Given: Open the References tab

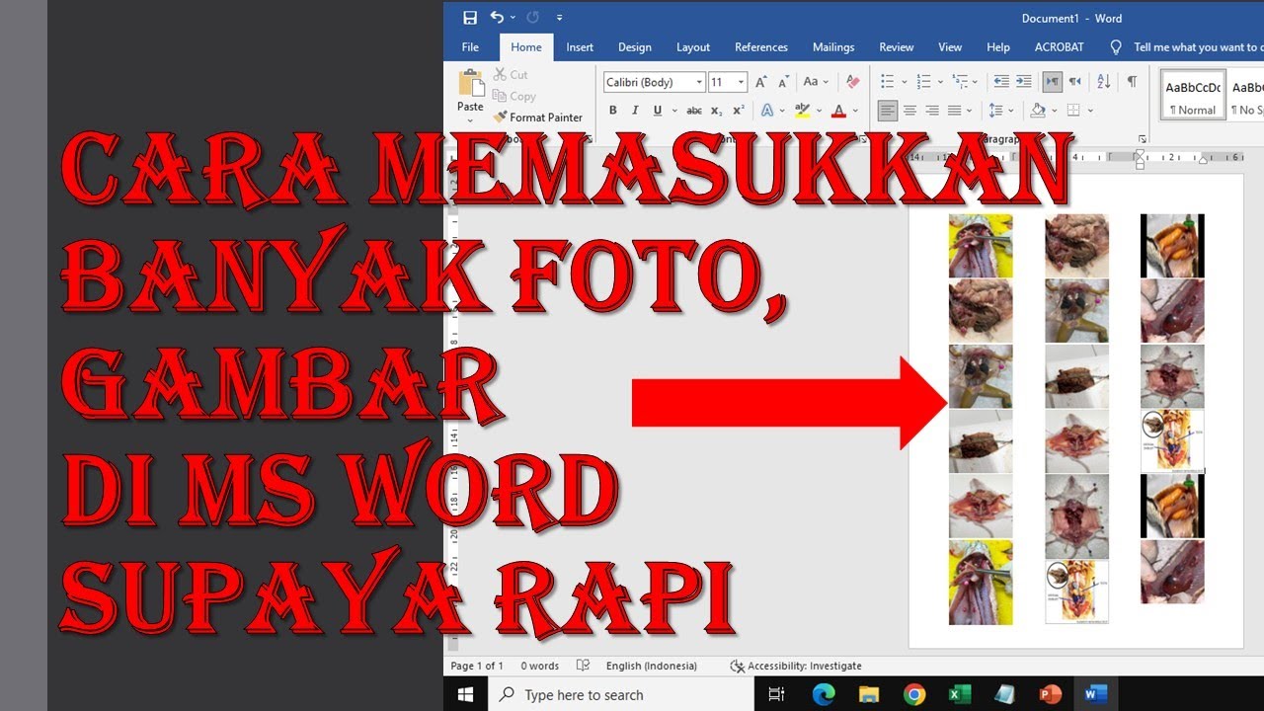Looking at the screenshot, I should (x=761, y=47).
